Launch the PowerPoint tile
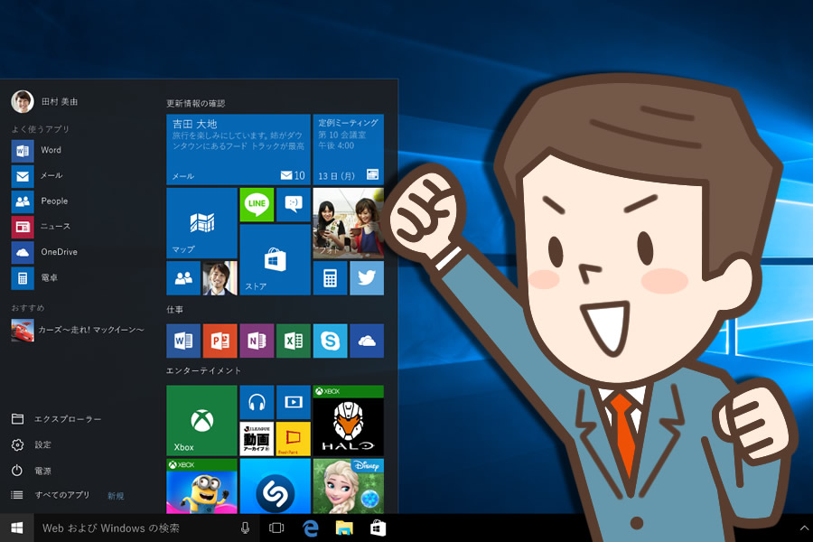 pyautogui.click(x=220, y=341)
